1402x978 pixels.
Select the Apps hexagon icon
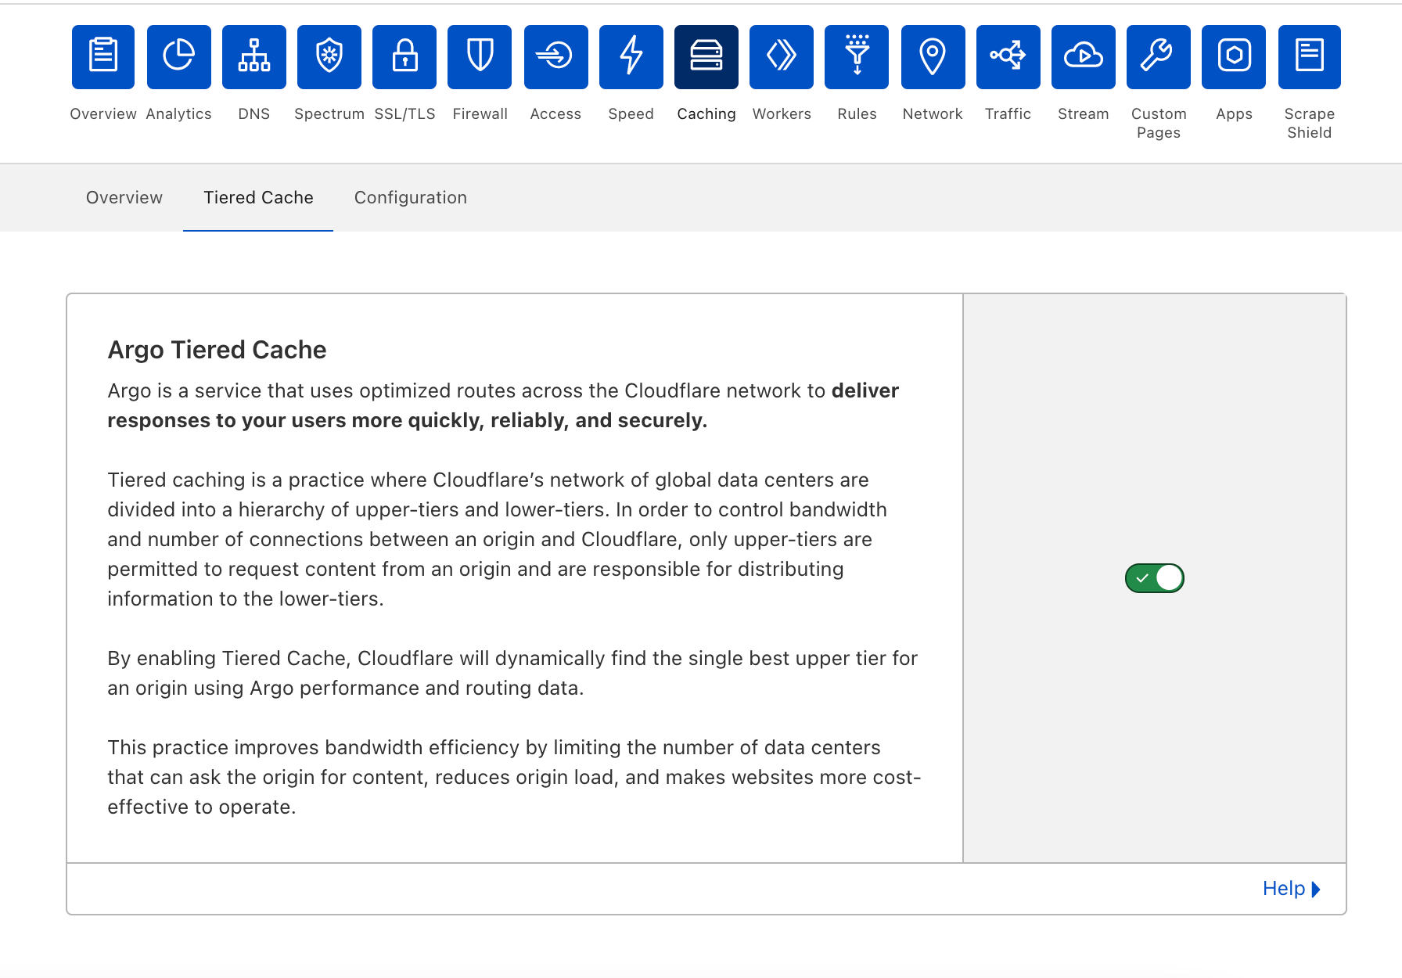coord(1234,57)
